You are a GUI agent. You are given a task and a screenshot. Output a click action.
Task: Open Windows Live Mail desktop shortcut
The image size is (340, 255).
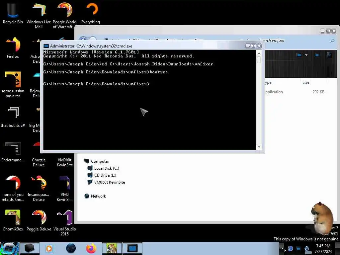(x=39, y=15)
